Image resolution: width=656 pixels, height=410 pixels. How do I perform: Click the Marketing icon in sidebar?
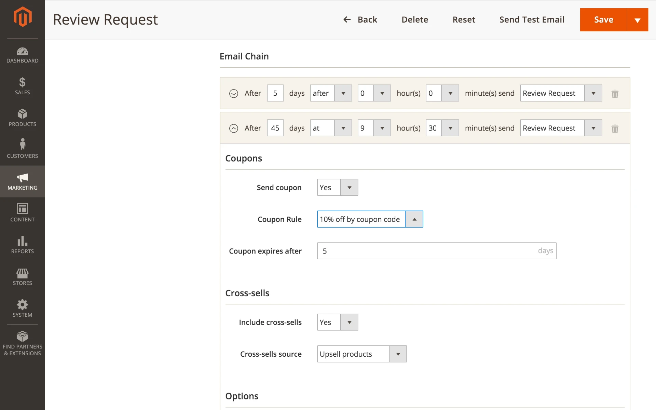[22, 181]
